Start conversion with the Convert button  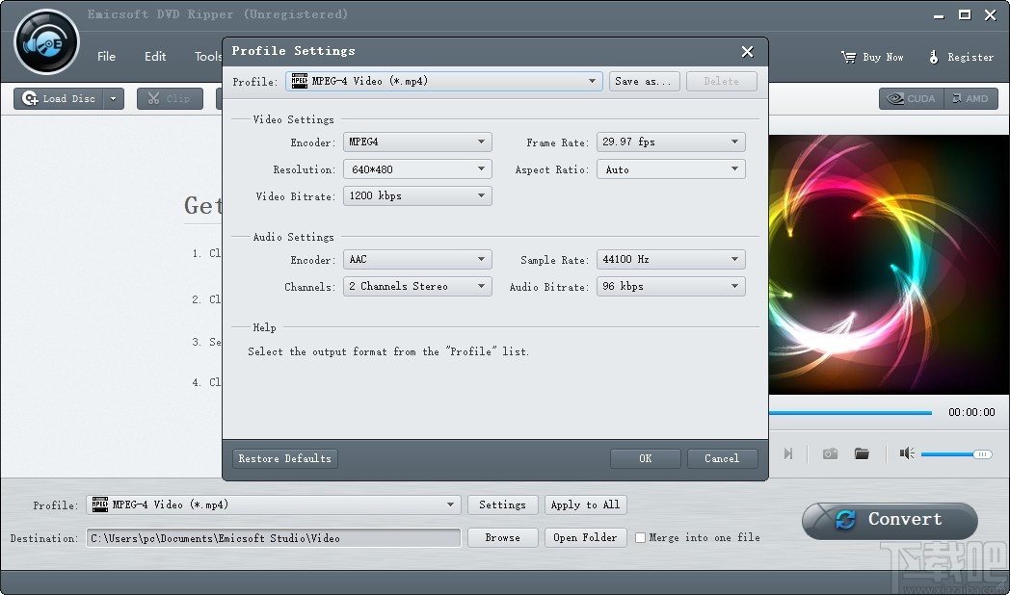coord(888,520)
